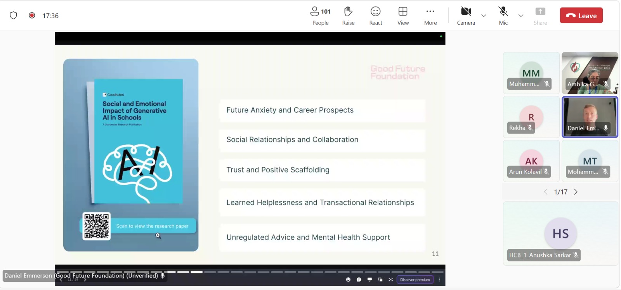The width and height of the screenshot is (621, 290).
Task: Open the View layout options
Action: click(x=403, y=16)
